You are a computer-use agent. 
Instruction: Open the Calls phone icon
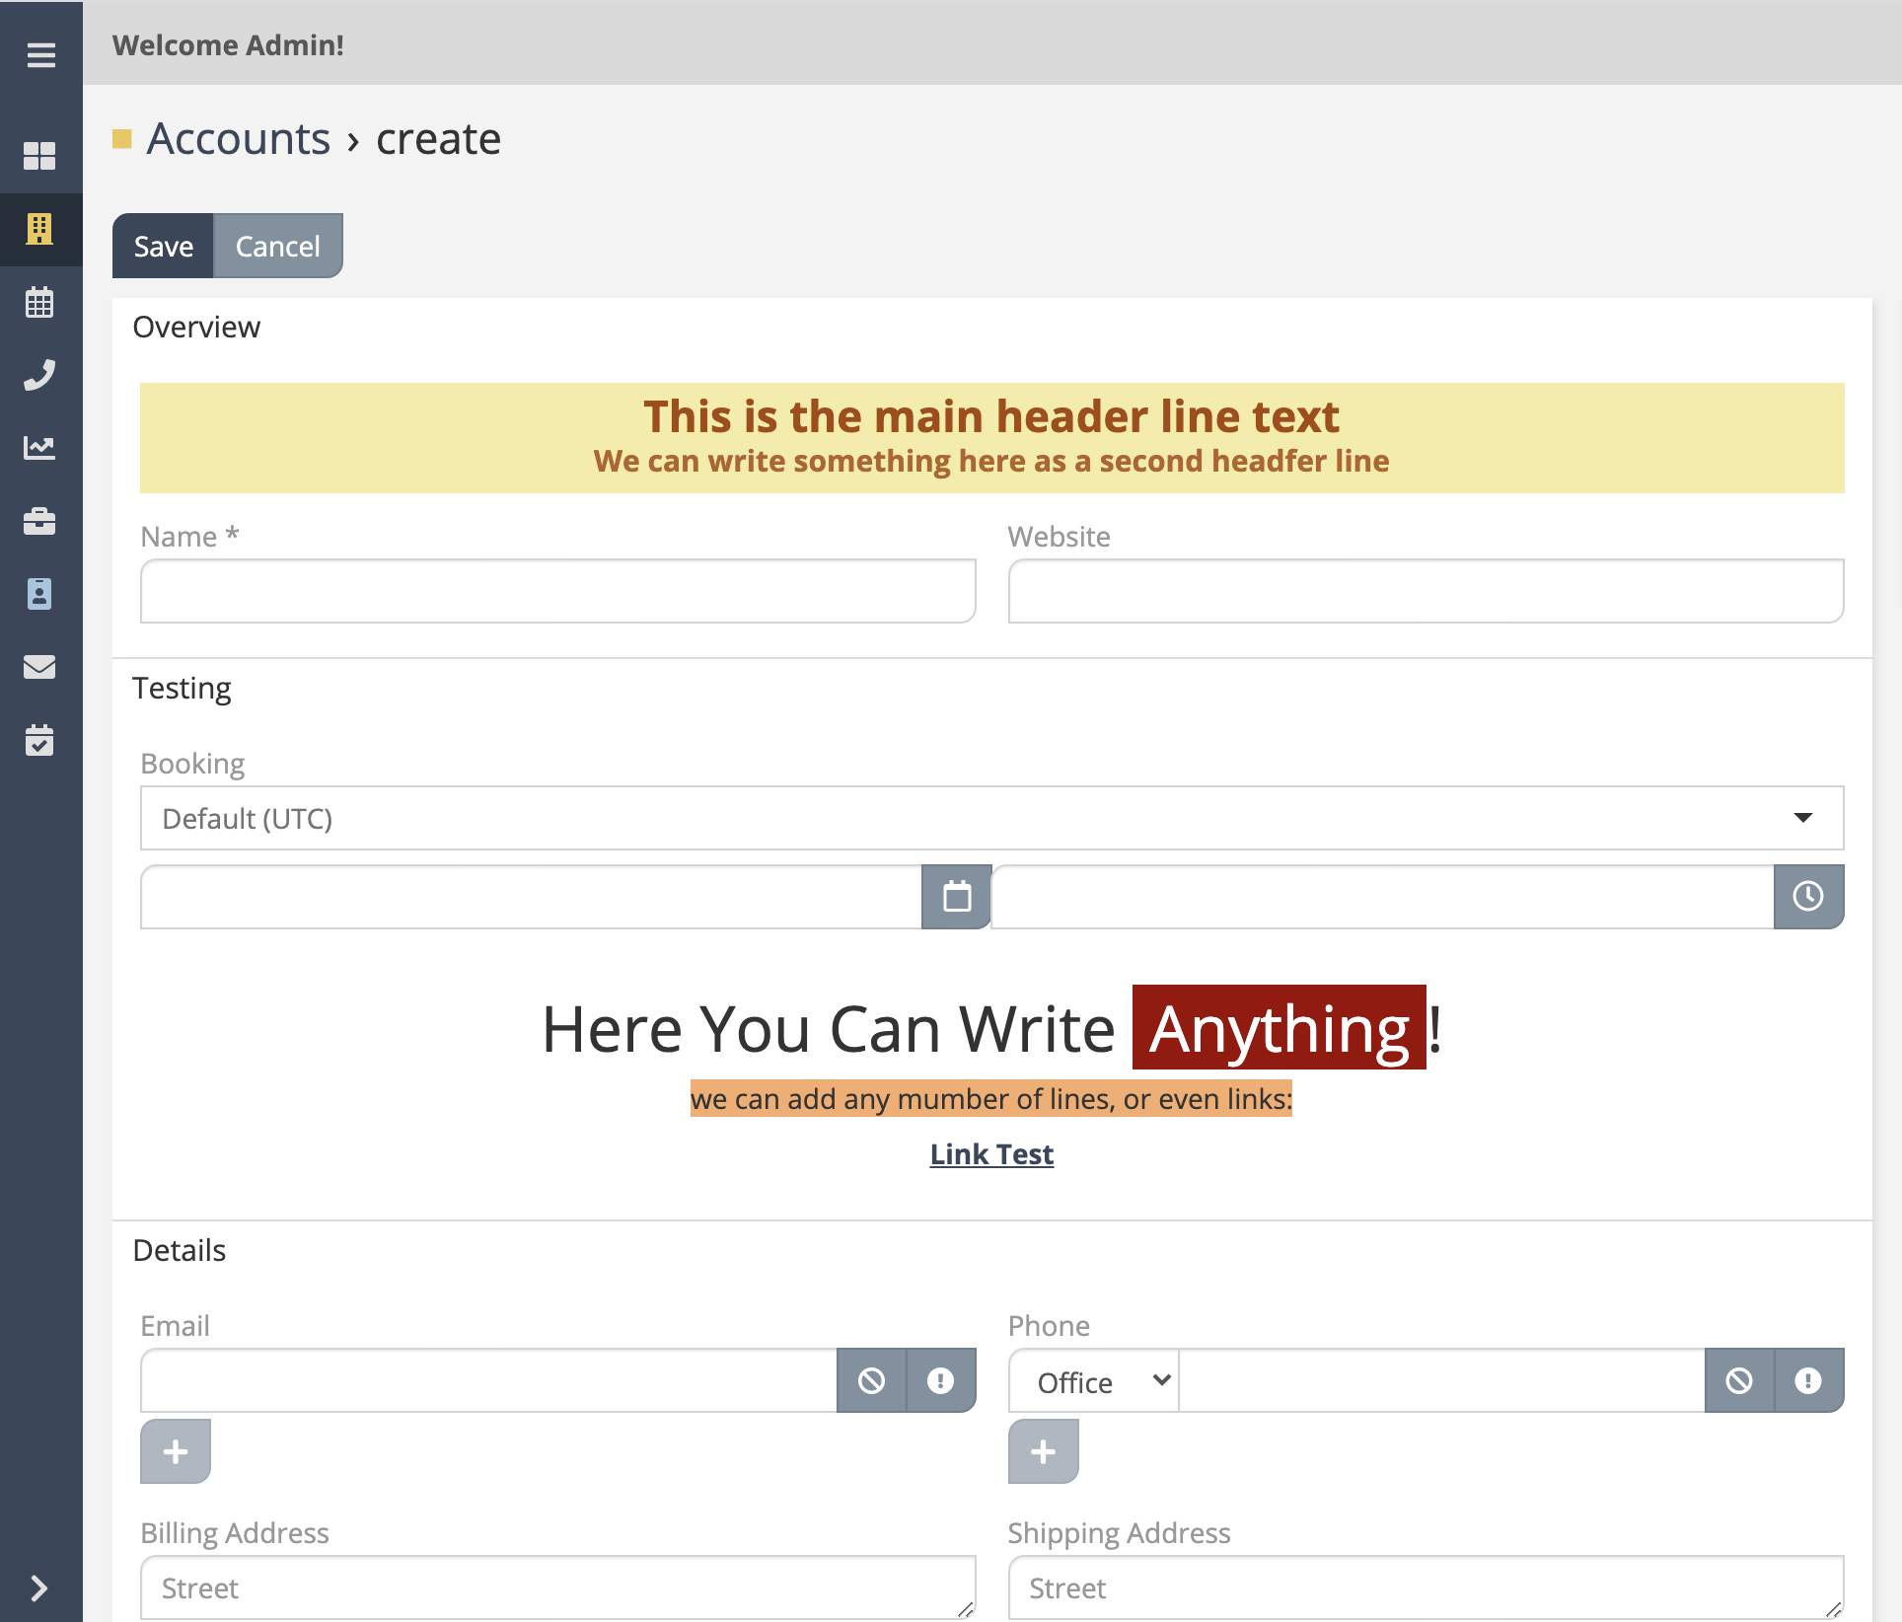[39, 375]
